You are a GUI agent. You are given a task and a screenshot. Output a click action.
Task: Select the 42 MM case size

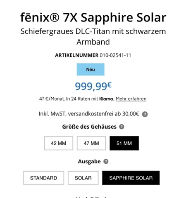click(59, 143)
